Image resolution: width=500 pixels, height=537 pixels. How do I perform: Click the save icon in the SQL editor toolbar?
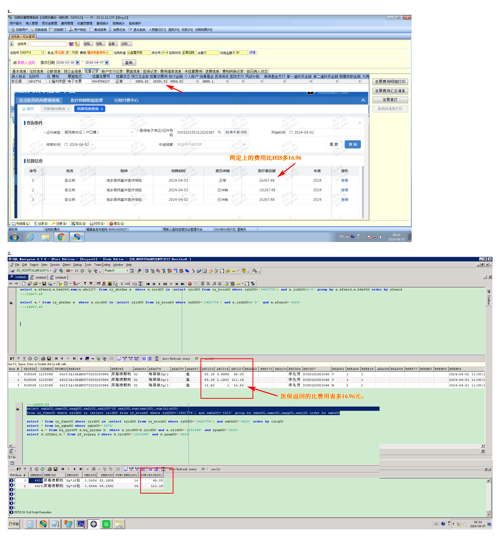click(x=44, y=284)
